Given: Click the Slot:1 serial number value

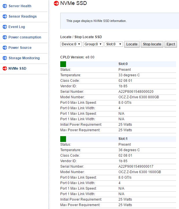Looking at the screenshot, I should (136, 167).
